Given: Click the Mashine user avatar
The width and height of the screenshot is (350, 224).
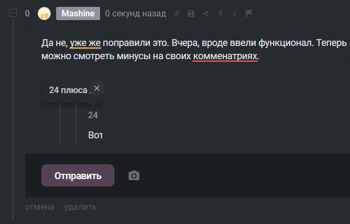Looking at the screenshot, I should pyautogui.click(x=44, y=14).
